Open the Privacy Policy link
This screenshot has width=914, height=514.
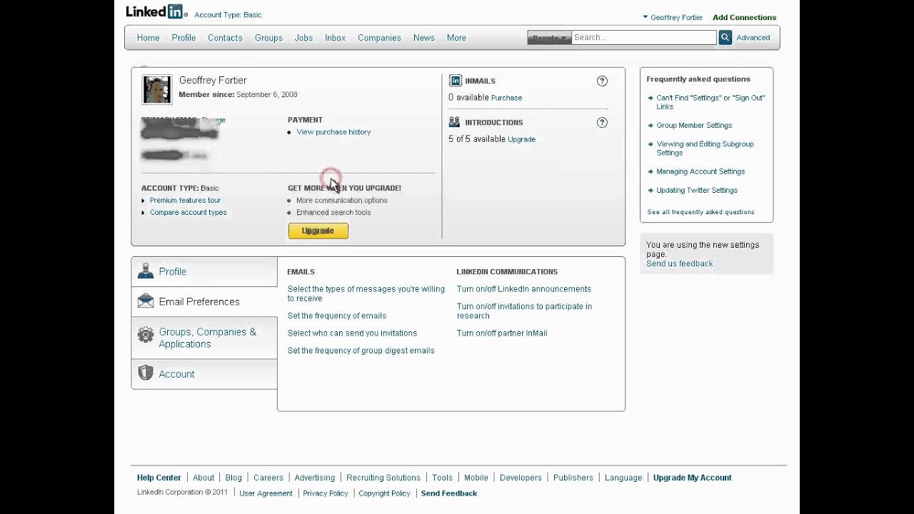point(326,493)
